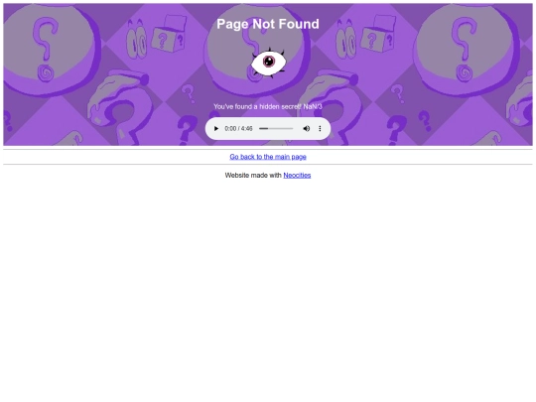The width and height of the screenshot is (536, 402).
Task: Click the big question mark in the top-left circle
Action: 45,39
